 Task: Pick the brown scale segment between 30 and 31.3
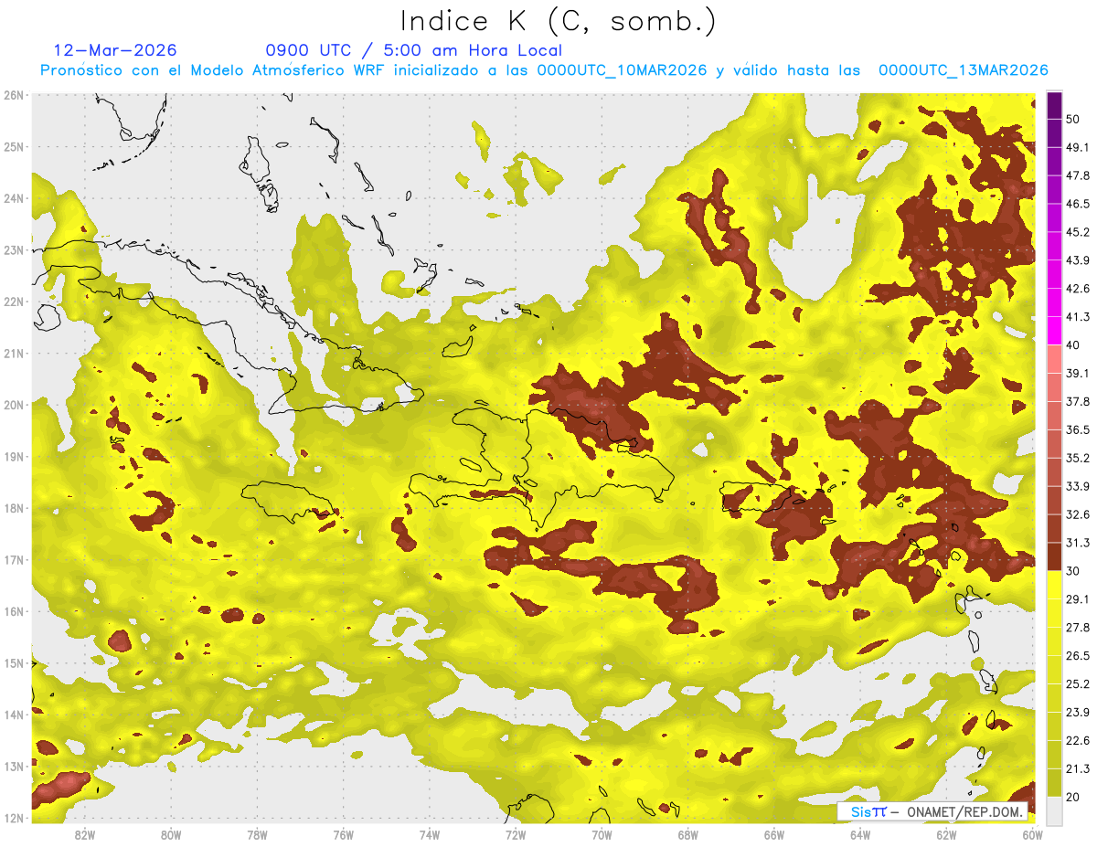1054,557
